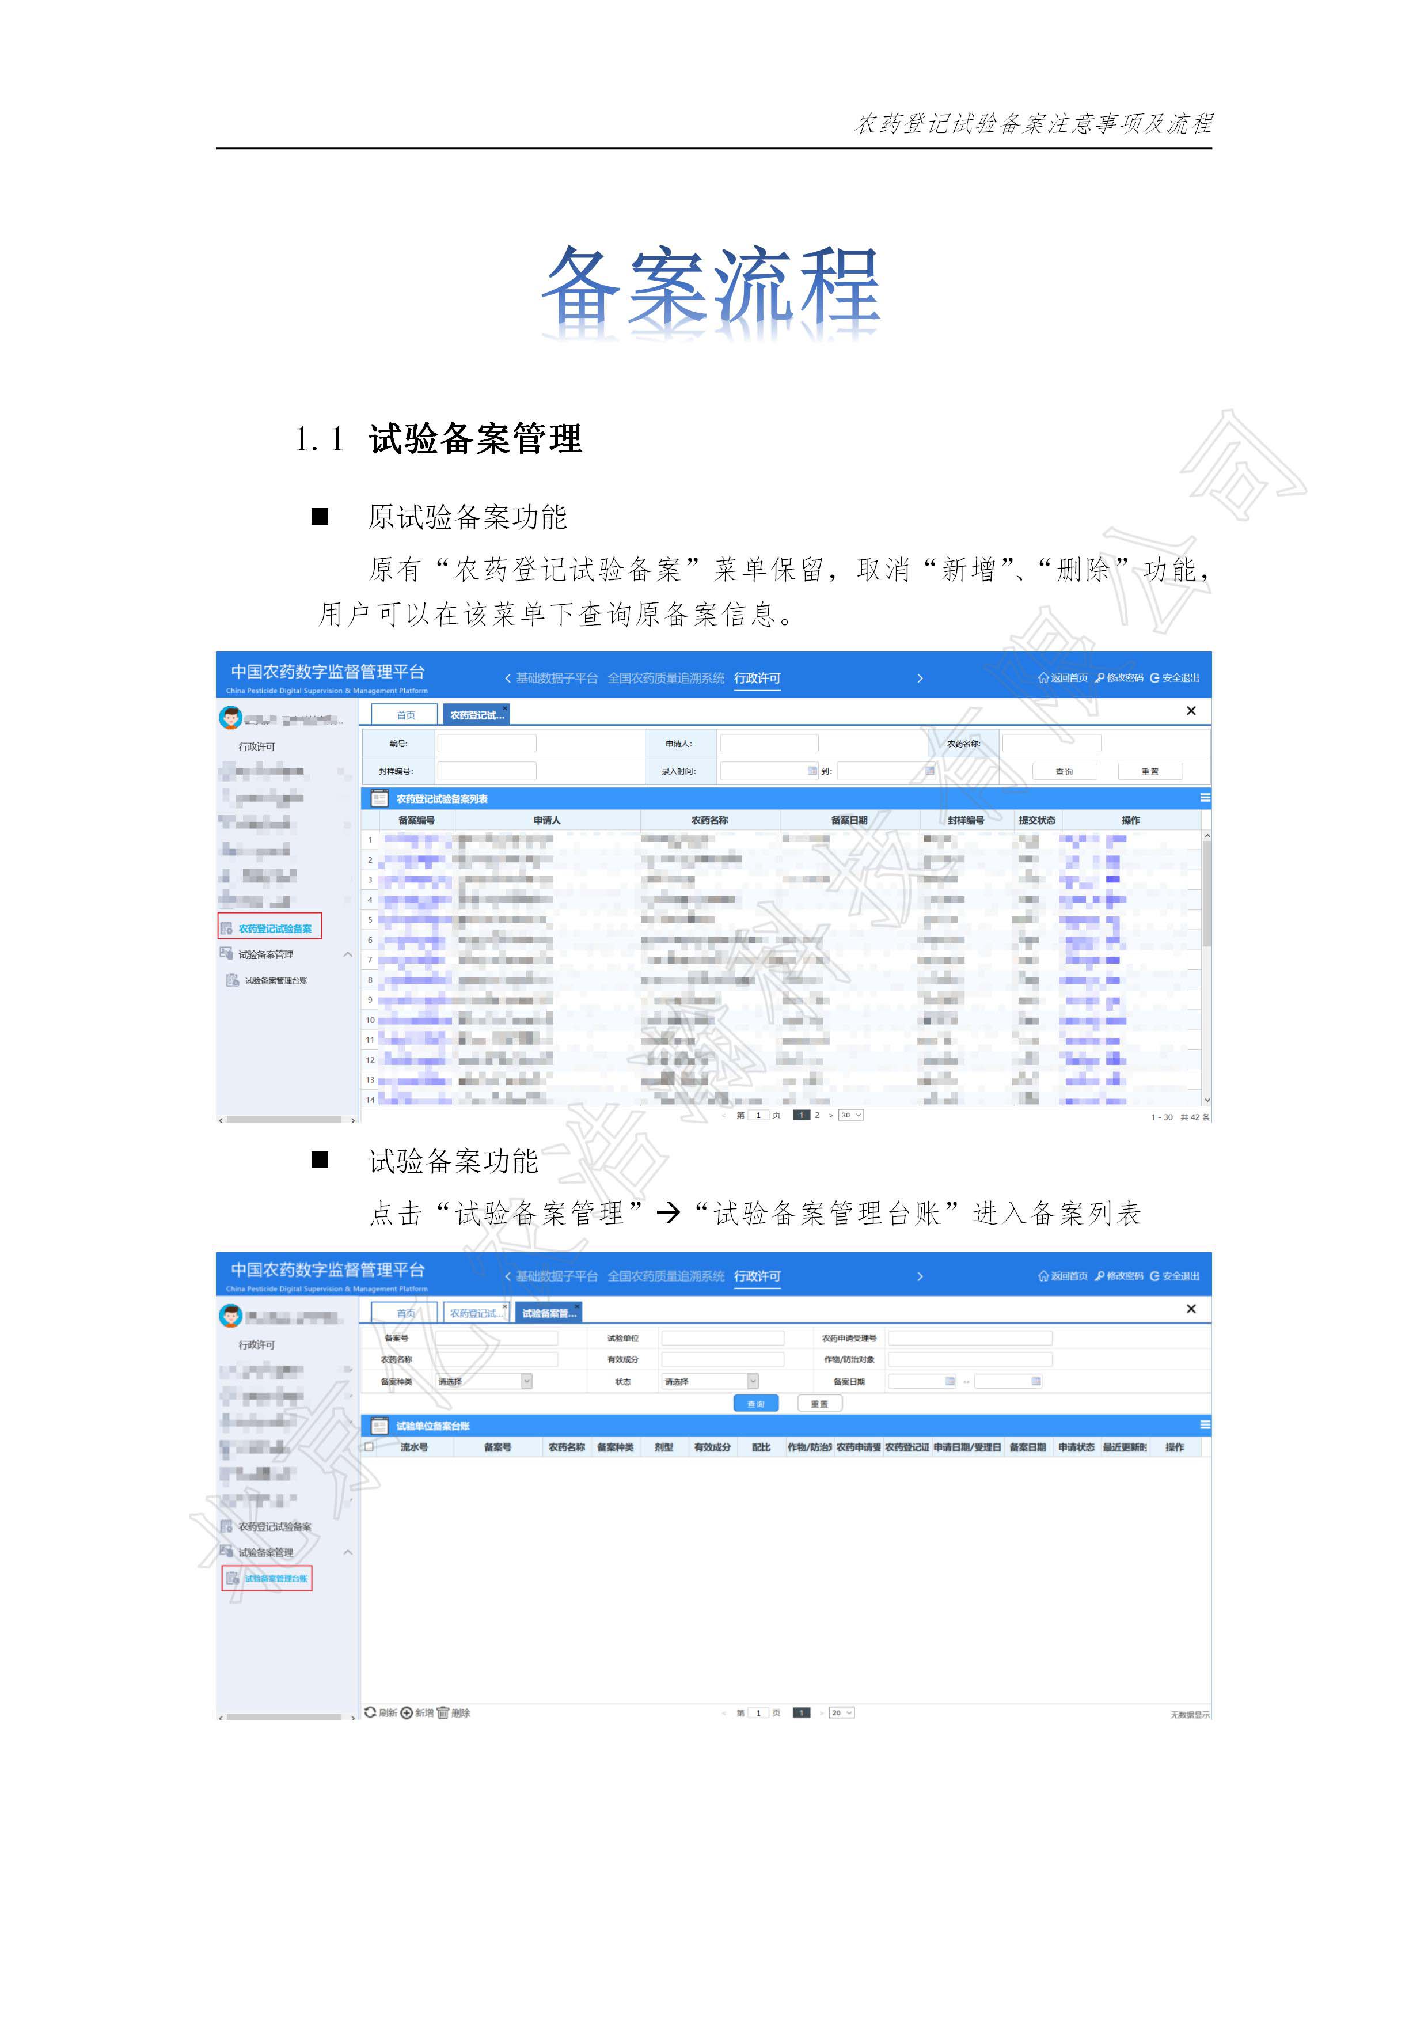Click list icon beside 农药登记试验备案列表 title
The image size is (1428, 2020).
(x=379, y=799)
